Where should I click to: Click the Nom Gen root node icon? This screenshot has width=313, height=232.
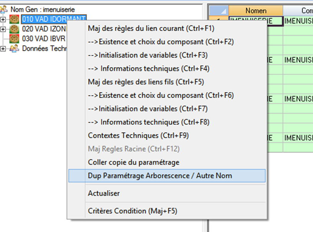(x=5, y=9)
